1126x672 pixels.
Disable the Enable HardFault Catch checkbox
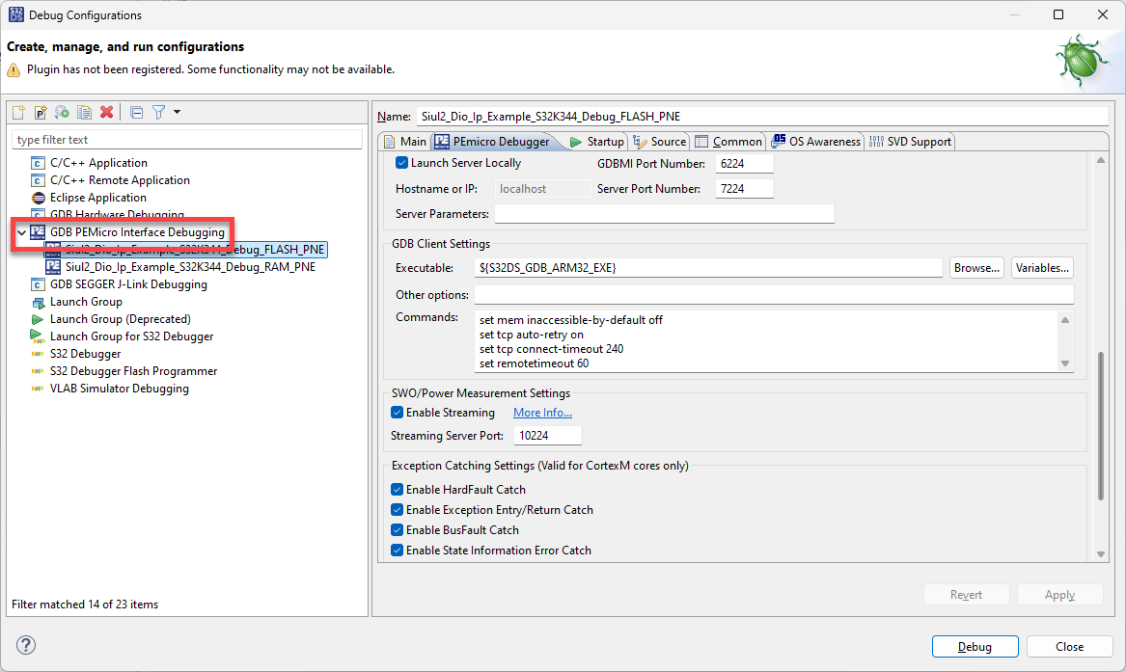tap(397, 490)
